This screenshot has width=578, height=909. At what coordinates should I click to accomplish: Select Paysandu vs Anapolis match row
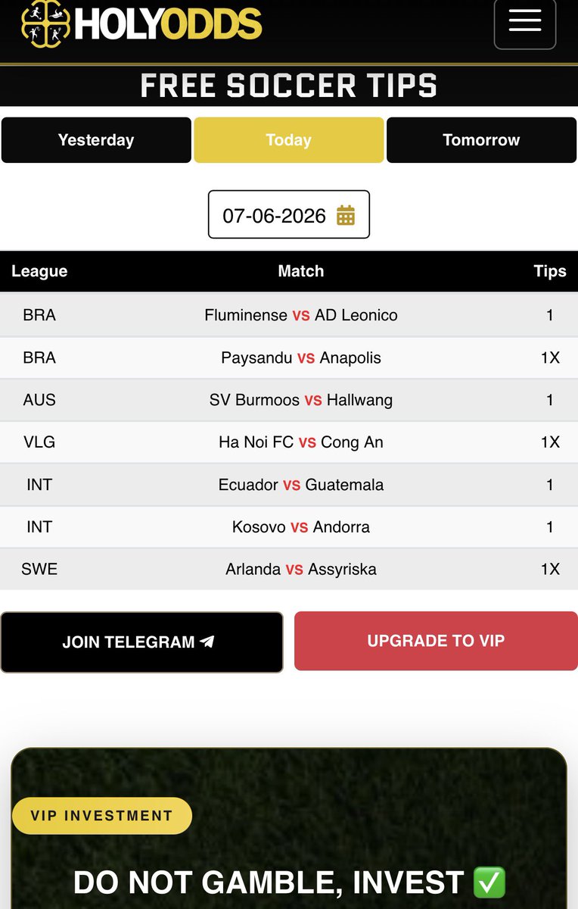click(289, 358)
